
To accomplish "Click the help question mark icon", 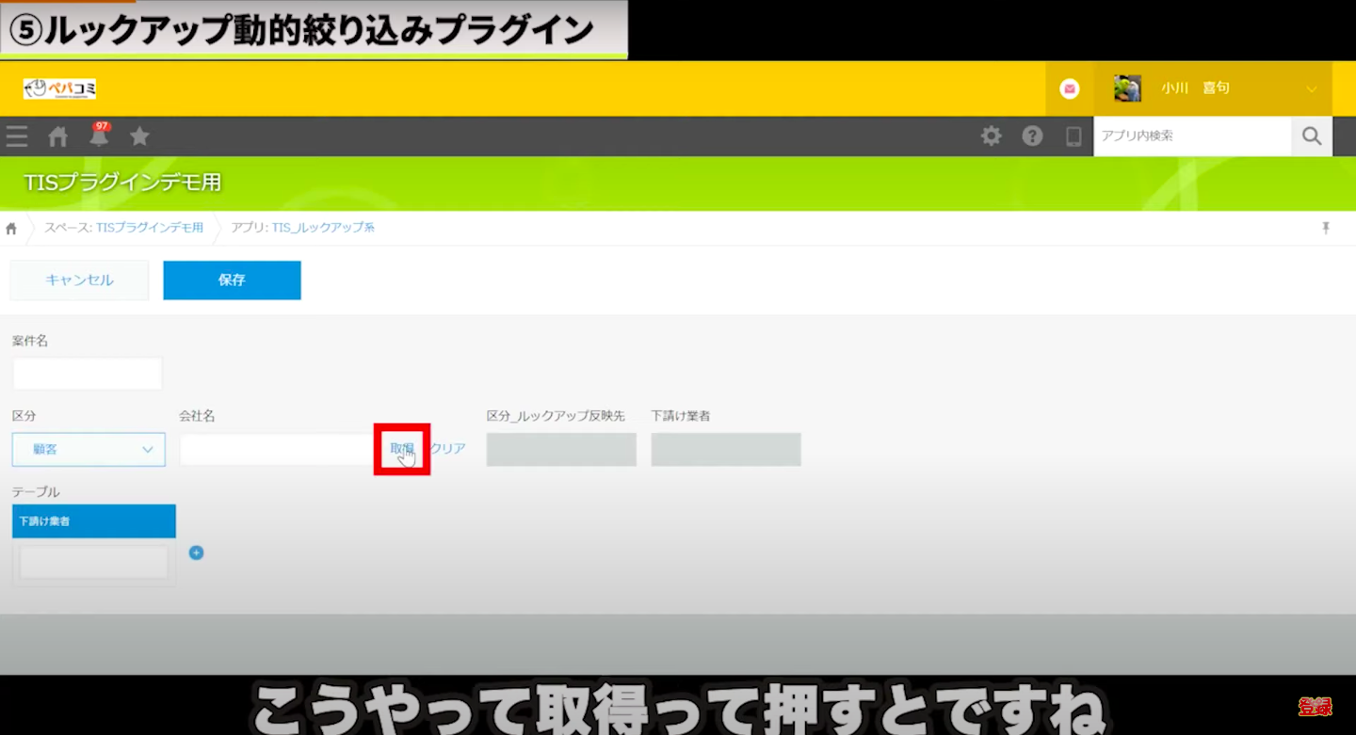I will click(1032, 136).
